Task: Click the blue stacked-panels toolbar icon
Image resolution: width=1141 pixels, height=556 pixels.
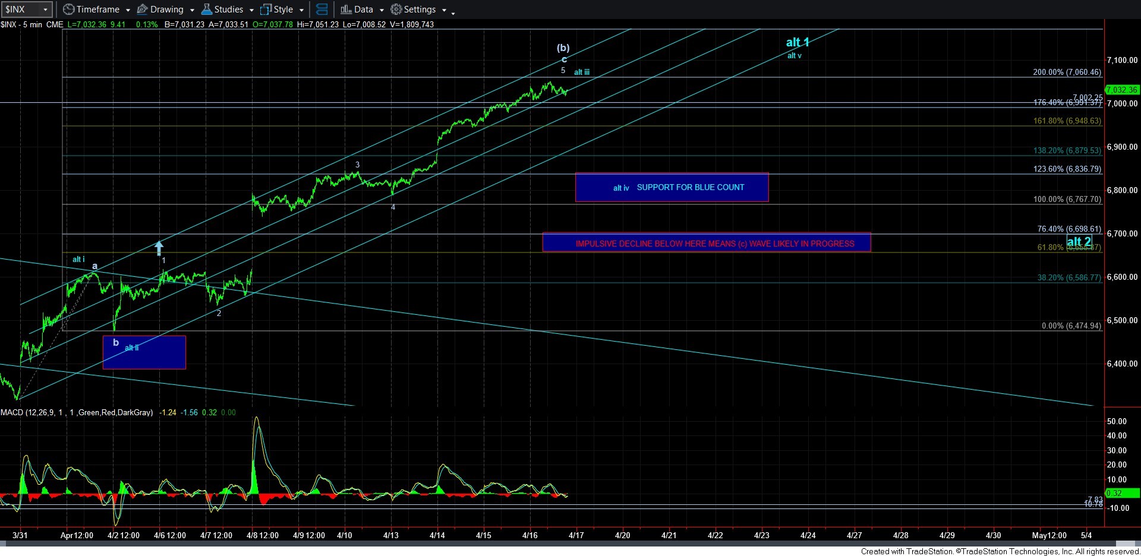Action: (322, 10)
